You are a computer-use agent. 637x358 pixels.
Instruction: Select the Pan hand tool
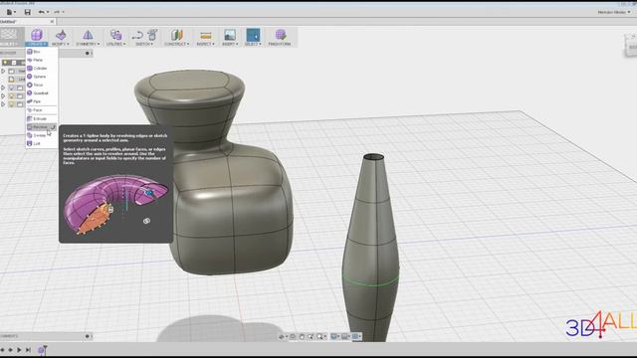coord(302,336)
